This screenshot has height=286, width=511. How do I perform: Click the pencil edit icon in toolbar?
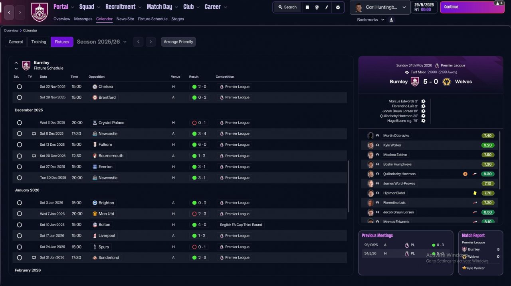coord(327,7)
